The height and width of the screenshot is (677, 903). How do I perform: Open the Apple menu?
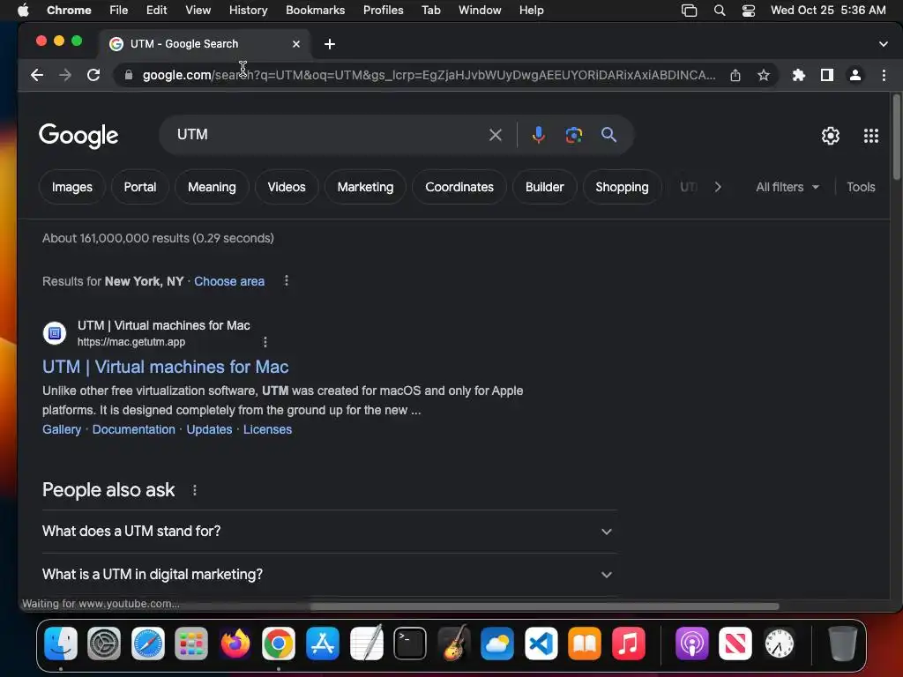click(x=23, y=11)
